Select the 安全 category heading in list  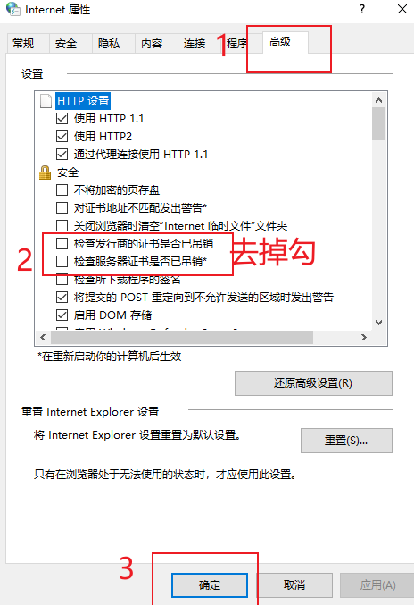pos(68,172)
